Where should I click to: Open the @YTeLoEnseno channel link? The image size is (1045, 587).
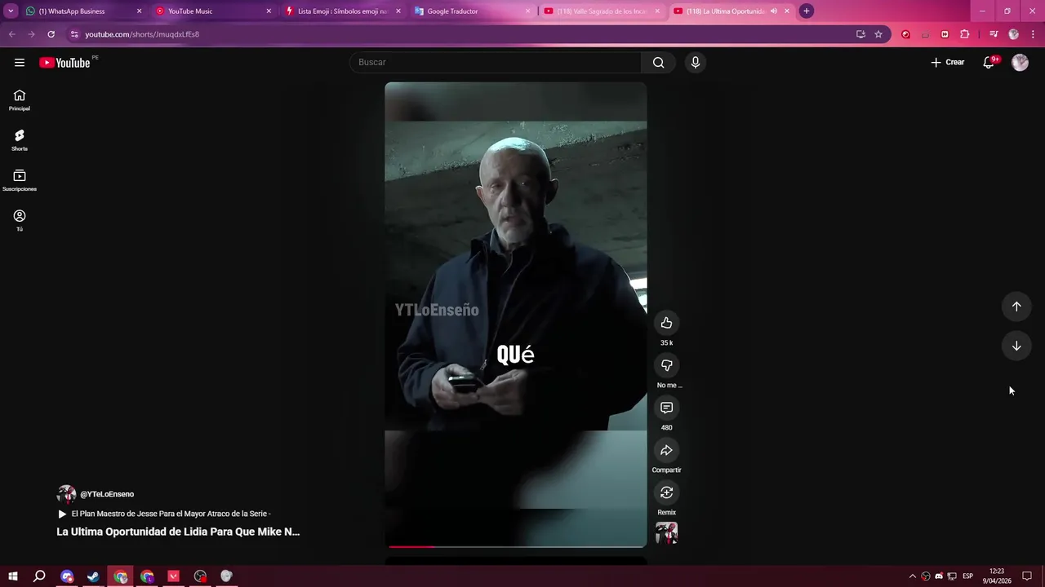click(x=107, y=494)
